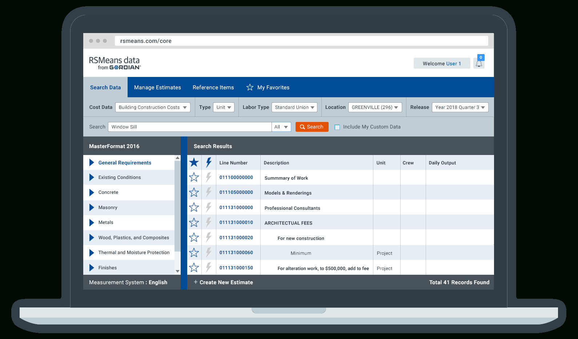The height and width of the screenshot is (339, 578).
Task: Click the Window Sill search field
Action: [x=189, y=127]
